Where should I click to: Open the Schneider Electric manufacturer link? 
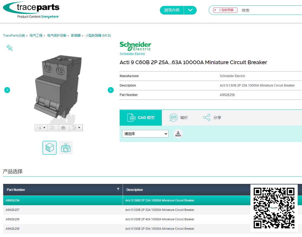[132, 54]
